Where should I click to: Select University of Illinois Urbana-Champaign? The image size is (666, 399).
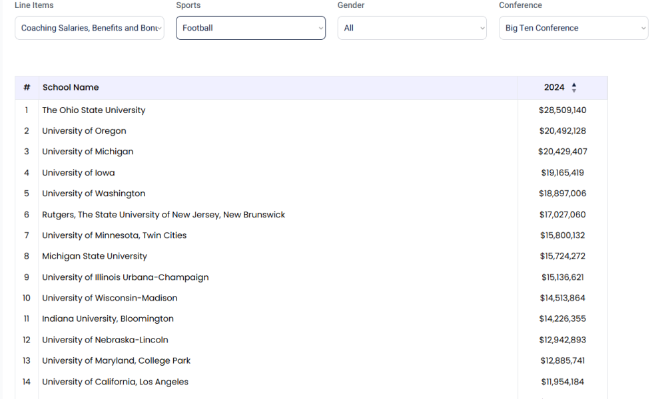pyautogui.click(x=125, y=277)
